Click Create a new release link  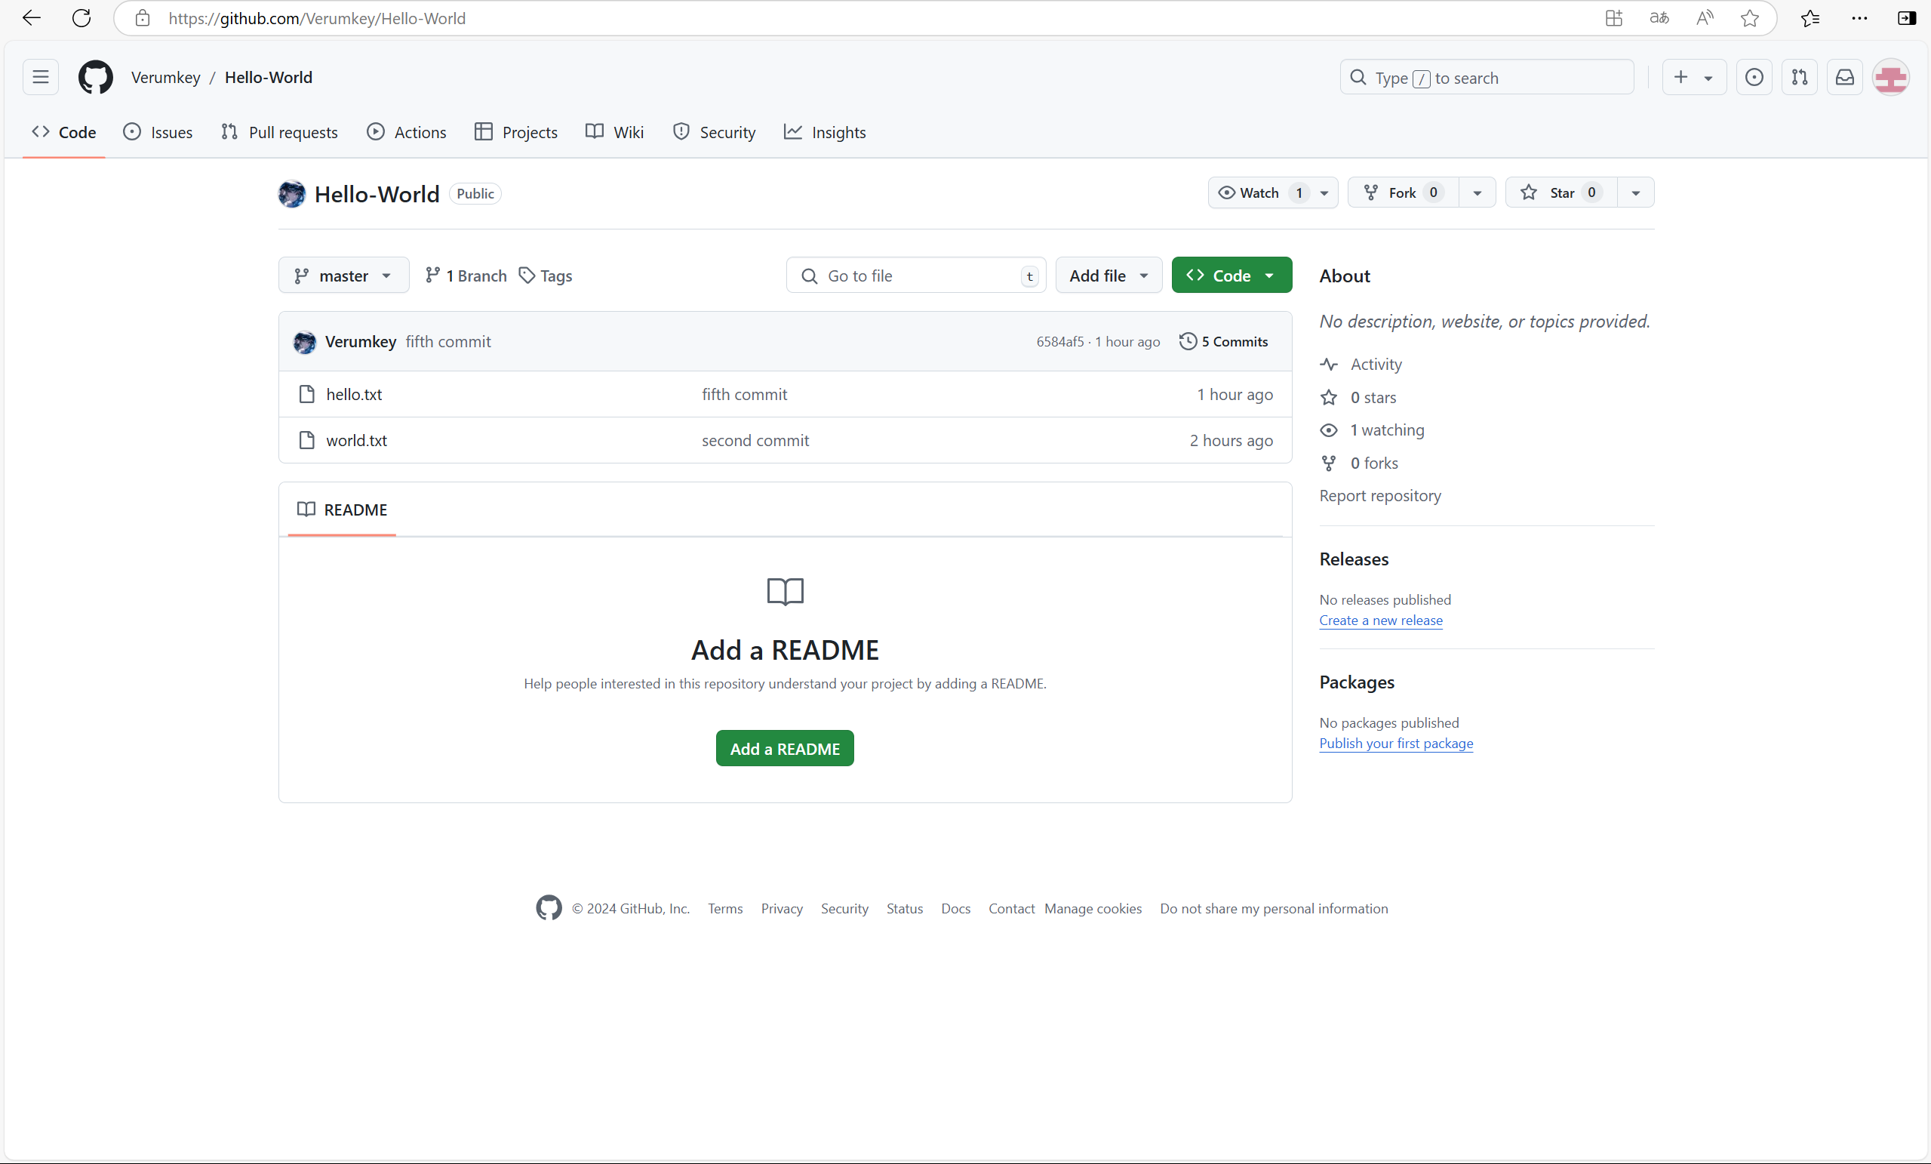[x=1381, y=620]
